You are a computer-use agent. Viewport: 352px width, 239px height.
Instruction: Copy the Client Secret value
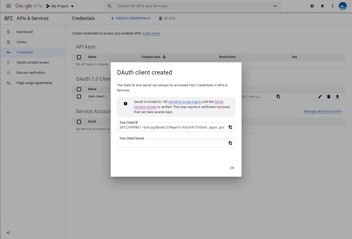tap(230, 143)
